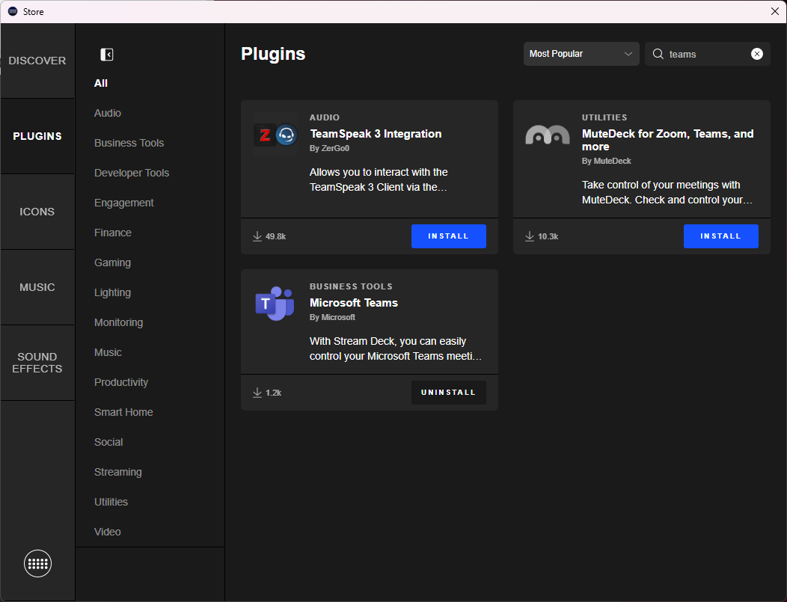Select the Monitoring category
This screenshot has width=787, height=602.
tap(118, 322)
